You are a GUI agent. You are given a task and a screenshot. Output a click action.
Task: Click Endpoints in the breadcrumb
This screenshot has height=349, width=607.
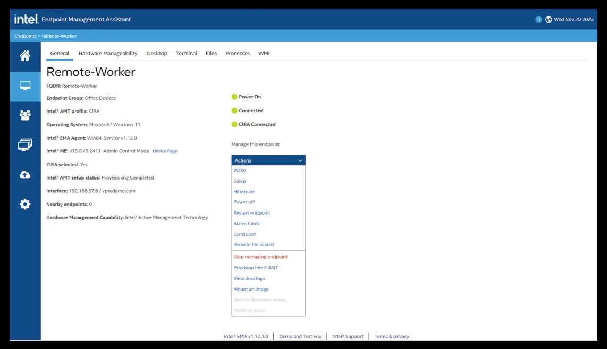point(25,36)
